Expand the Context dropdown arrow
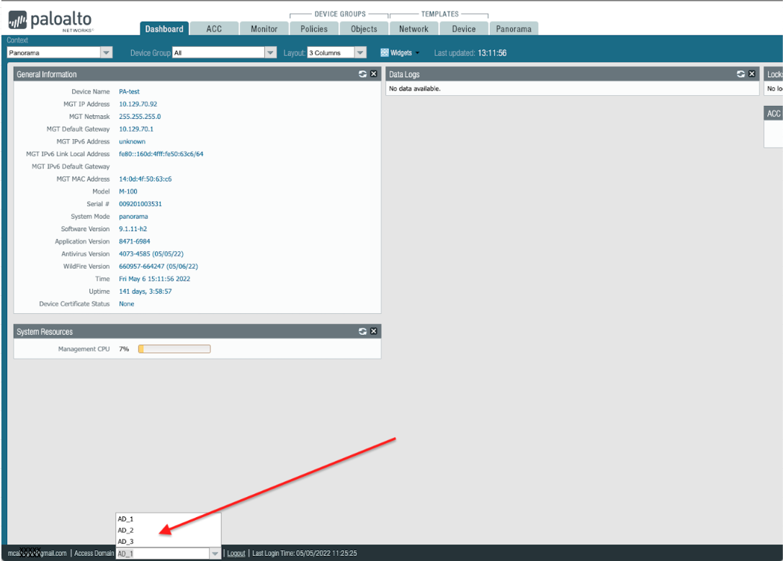The width and height of the screenshot is (783, 561). 107,53
